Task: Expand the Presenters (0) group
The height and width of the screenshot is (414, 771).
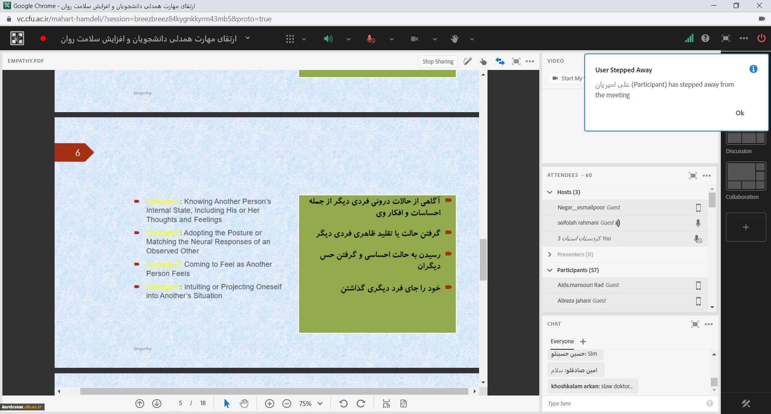Action: point(550,254)
